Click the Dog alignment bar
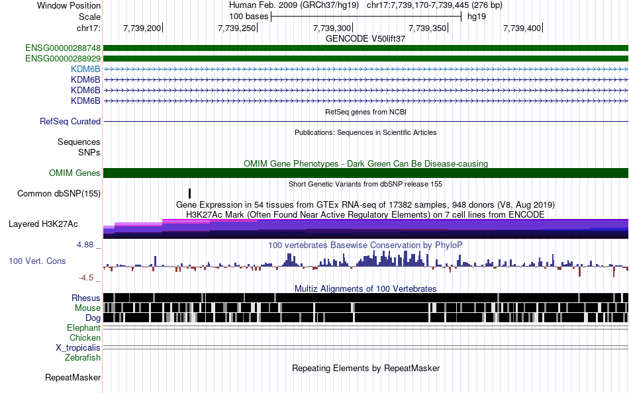Image resolution: width=629 pixels, height=393 pixels. pos(366,318)
